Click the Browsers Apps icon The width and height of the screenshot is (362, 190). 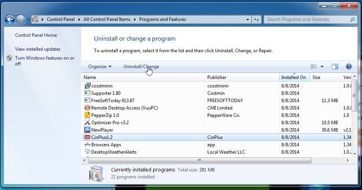87,144
